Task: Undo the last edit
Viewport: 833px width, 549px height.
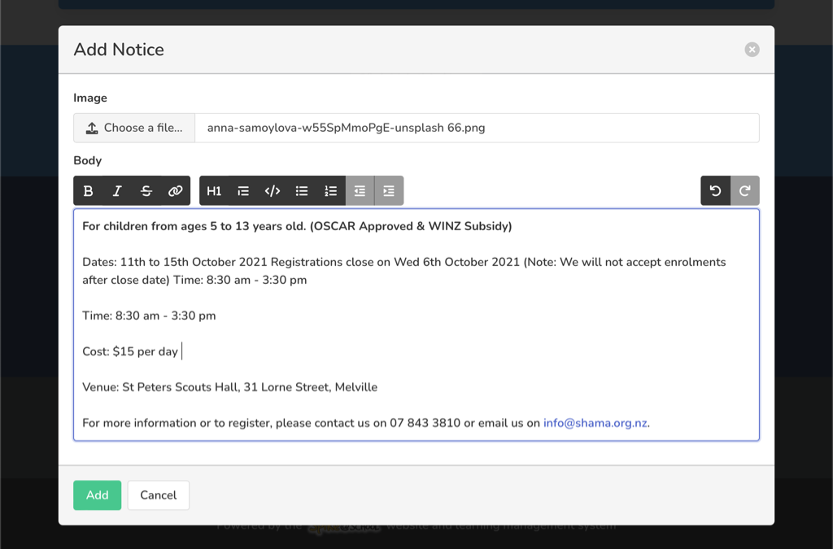Action: 715,191
